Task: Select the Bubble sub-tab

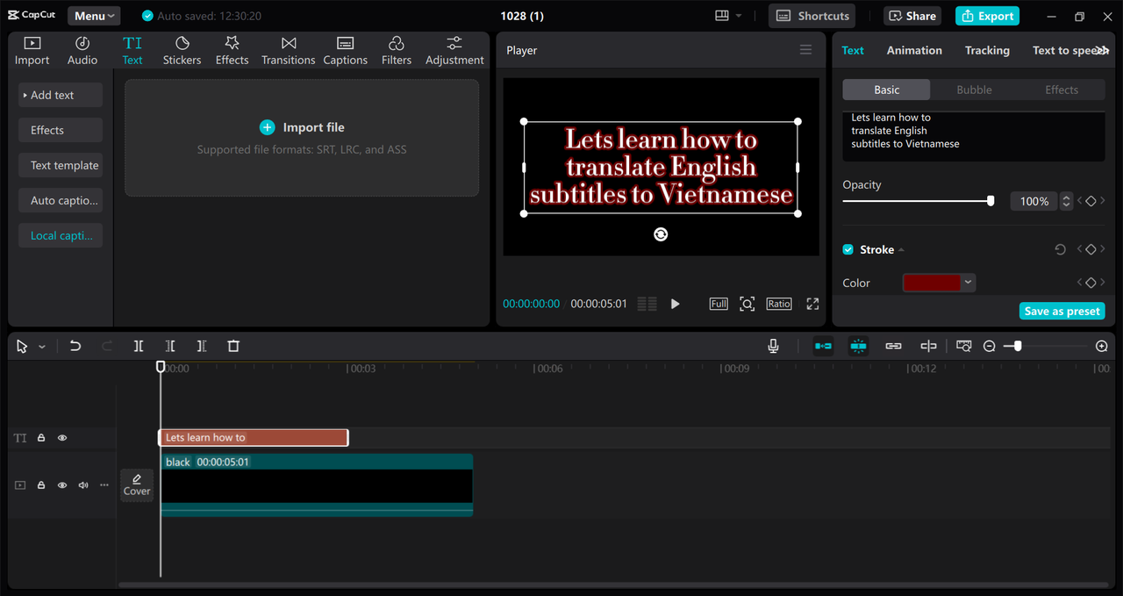Action: coord(974,90)
